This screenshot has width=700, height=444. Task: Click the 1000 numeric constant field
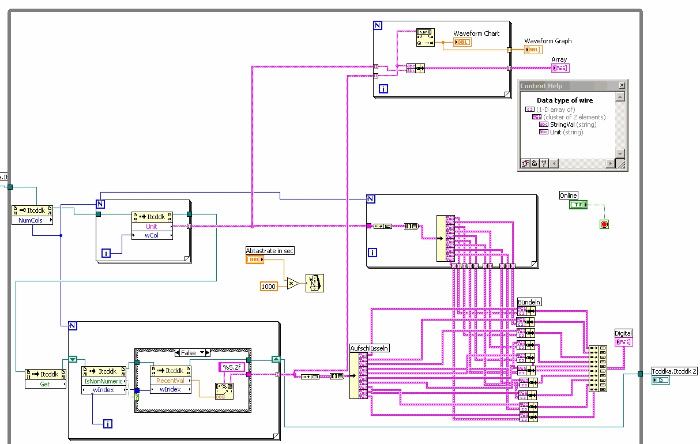click(x=269, y=286)
